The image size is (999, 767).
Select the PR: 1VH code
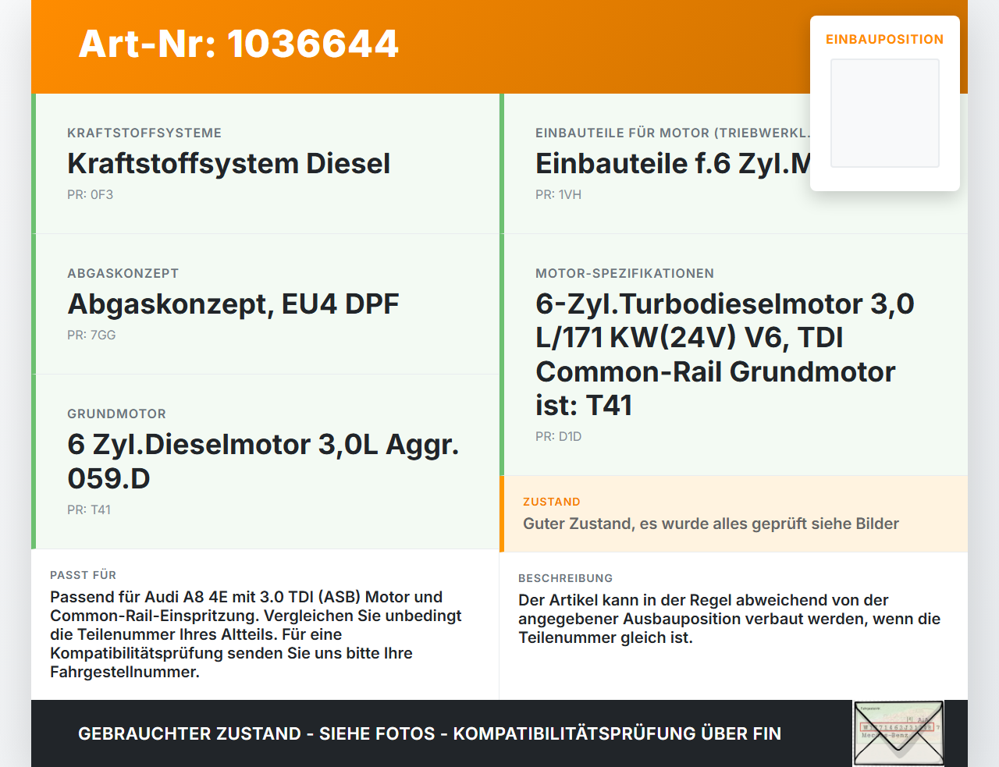[558, 194]
